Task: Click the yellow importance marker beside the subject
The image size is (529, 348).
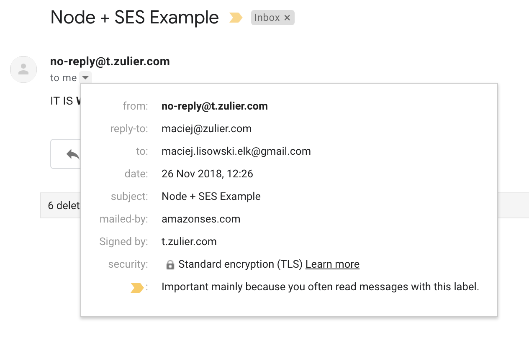Action: click(236, 18)
